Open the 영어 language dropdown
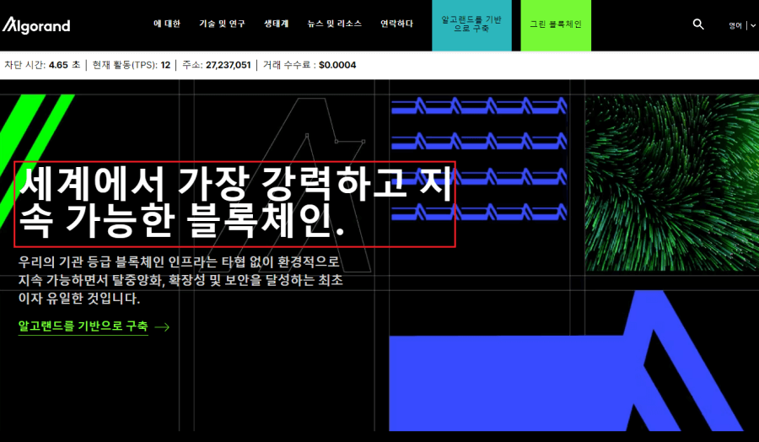 [x=742, y=25]
